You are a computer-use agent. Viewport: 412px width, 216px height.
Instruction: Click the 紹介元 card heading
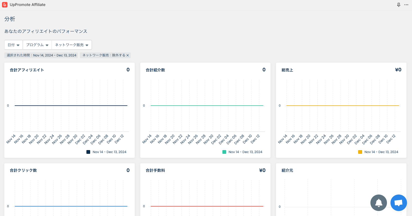[x=287, y=171]
